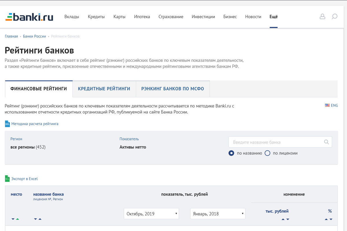Image resolution: width=347 pixels, height=231 pixels.
Task: Click the magnifier in bank name field
Action: click(x=326, y=142)
